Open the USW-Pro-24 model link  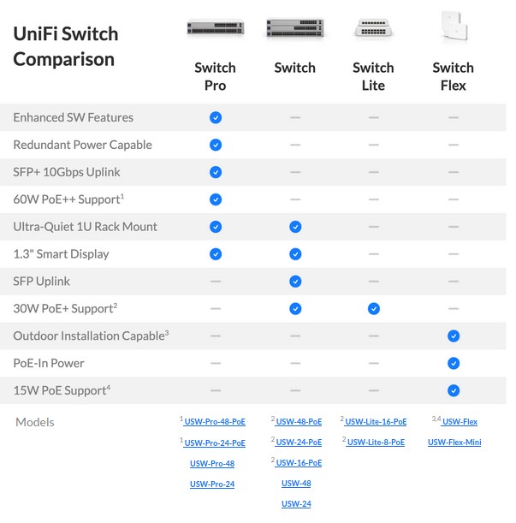(212, 484)
